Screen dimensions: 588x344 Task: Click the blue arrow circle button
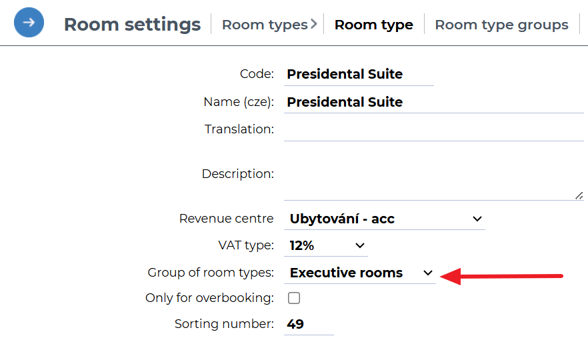pyautogui.click(x=29, y=23)
